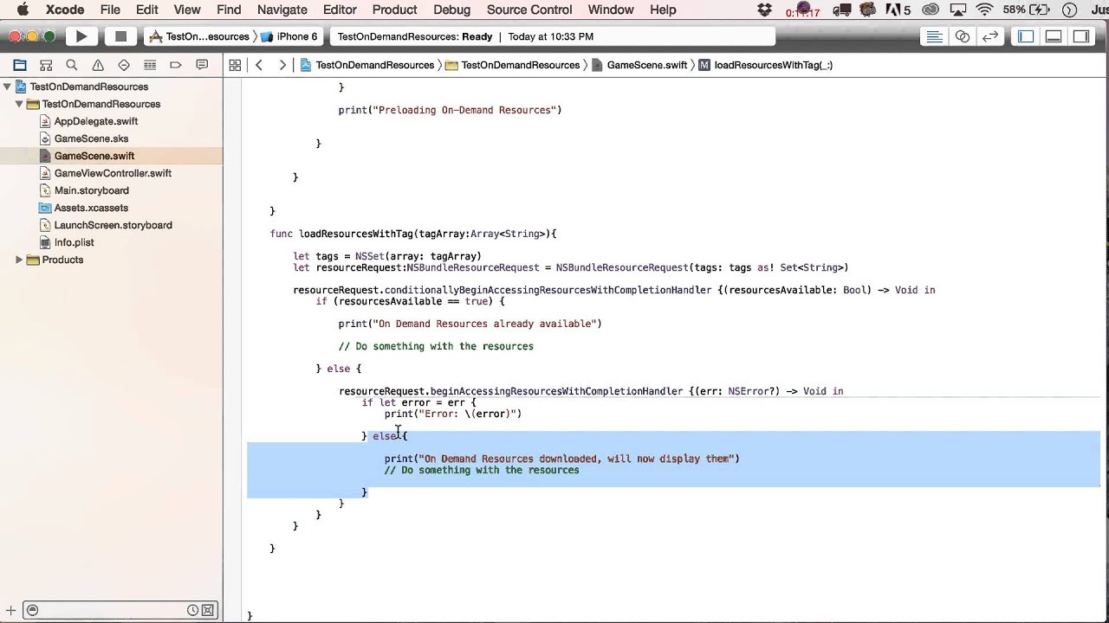Open the GameScene.swift breadcrumb menu
Viewport: 1109px width, 623px height.
pyautogui.click(x=639, y=65)
